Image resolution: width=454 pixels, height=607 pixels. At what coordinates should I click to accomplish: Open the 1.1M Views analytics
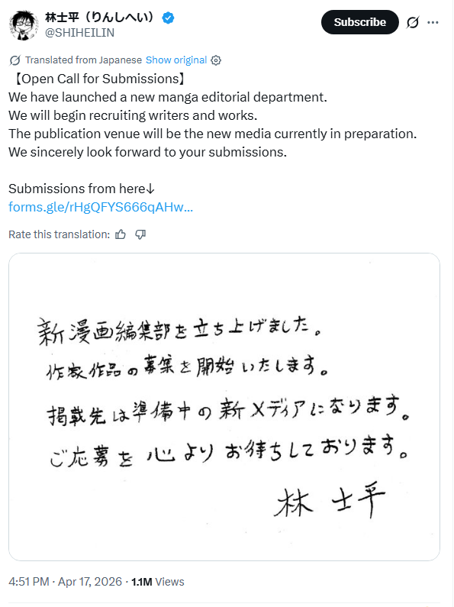(158, 582)
